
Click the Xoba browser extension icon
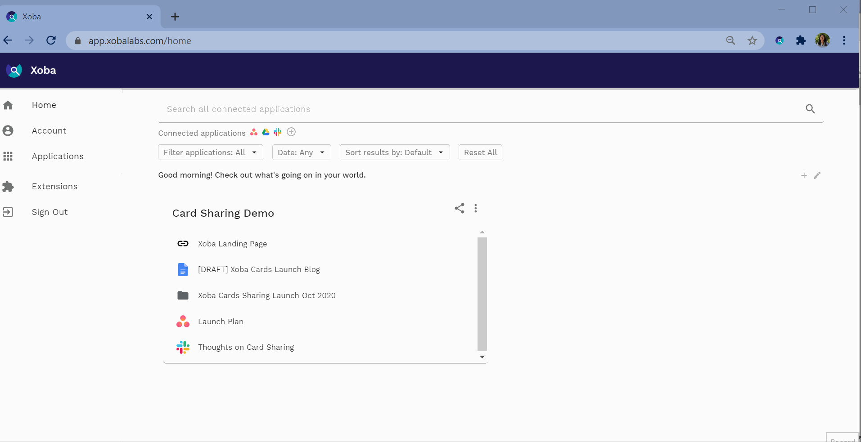click(780, 40)
